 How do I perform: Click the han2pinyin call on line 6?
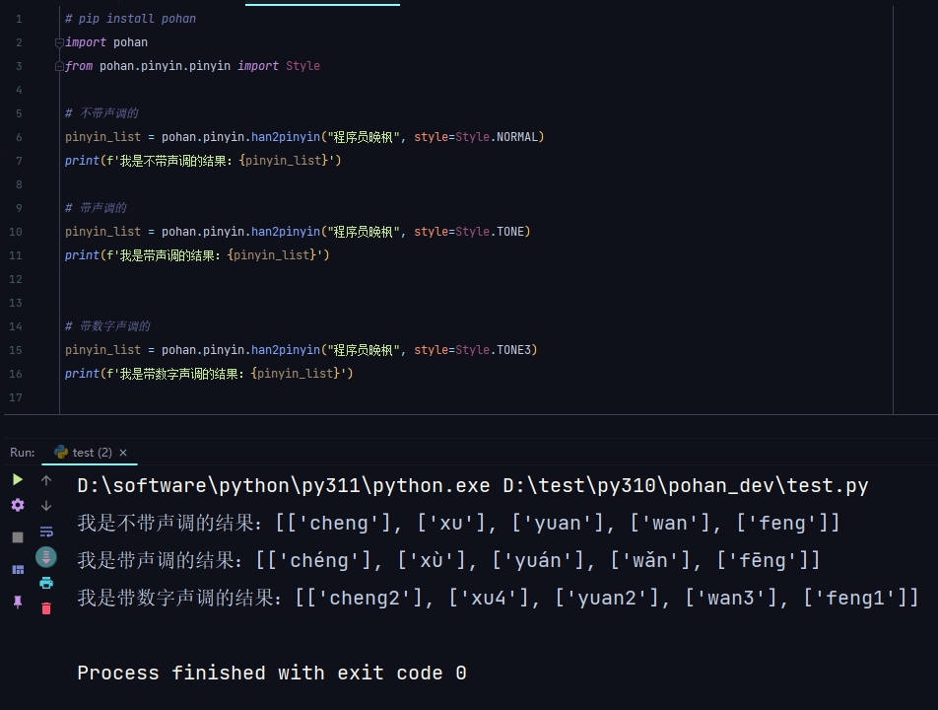tap(286, 137)
